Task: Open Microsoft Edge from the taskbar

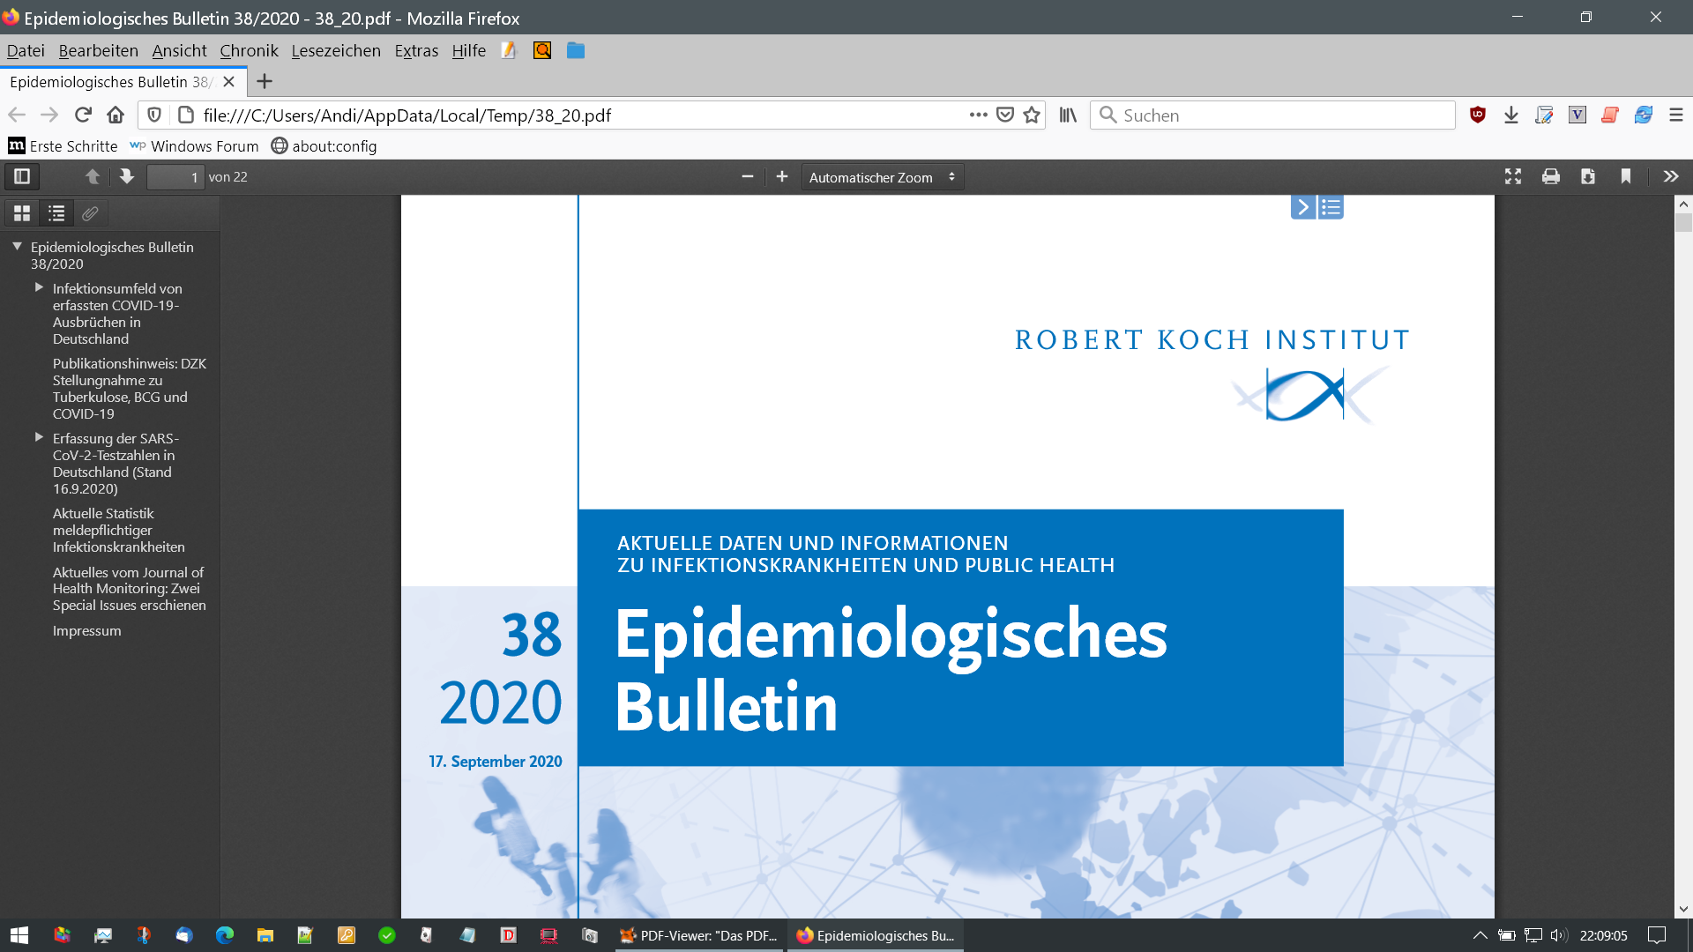Action: [225, 935]
